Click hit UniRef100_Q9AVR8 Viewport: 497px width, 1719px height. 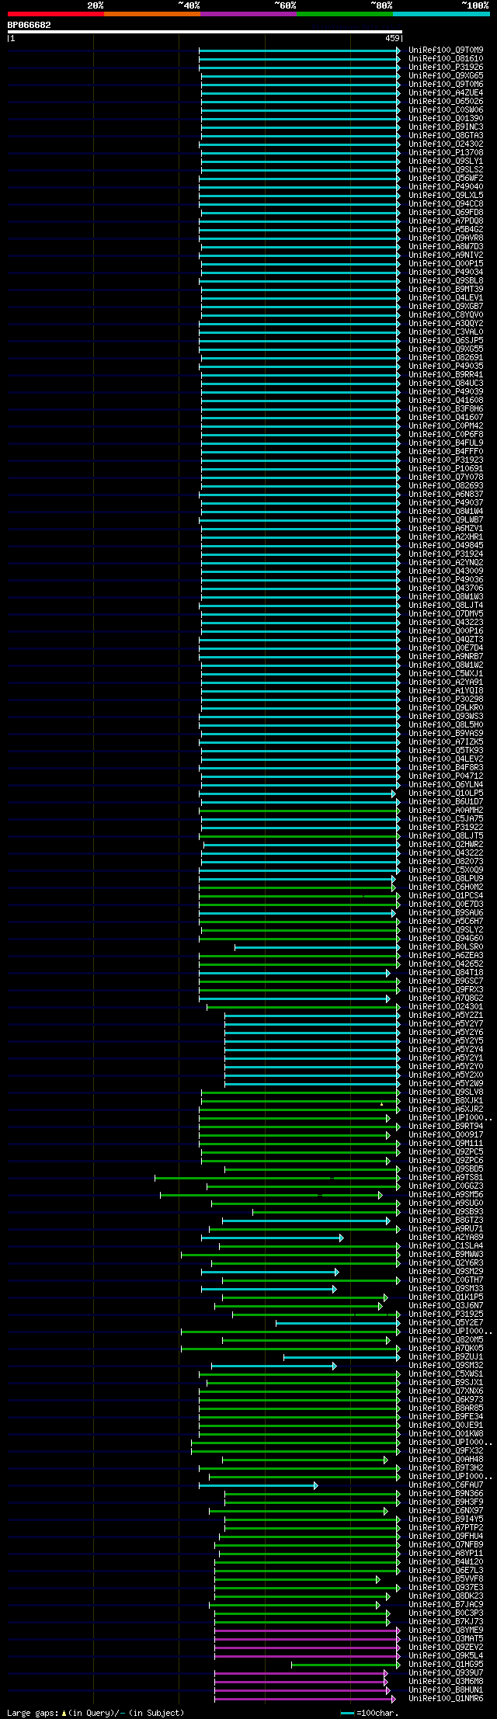[446, 238]
